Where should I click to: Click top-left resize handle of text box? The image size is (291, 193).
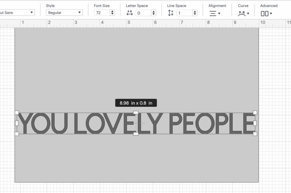coord(17,113)
